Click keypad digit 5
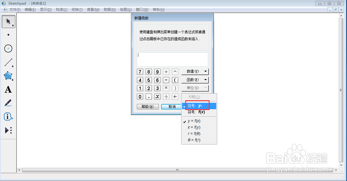The width and height of the screenshot is (347, 181). [149, 80]
